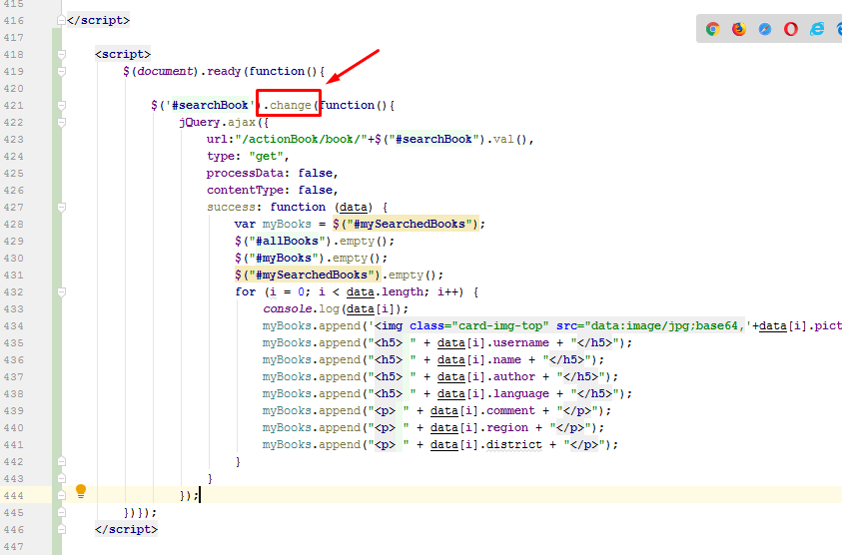Click card-img-top class attribute value
This screenshot has width=842, height=555.
(500, 325)
